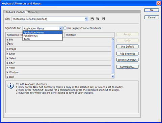Delete current shortcut set trash icon
Screen dimensions: 162x123
point(104,19)
